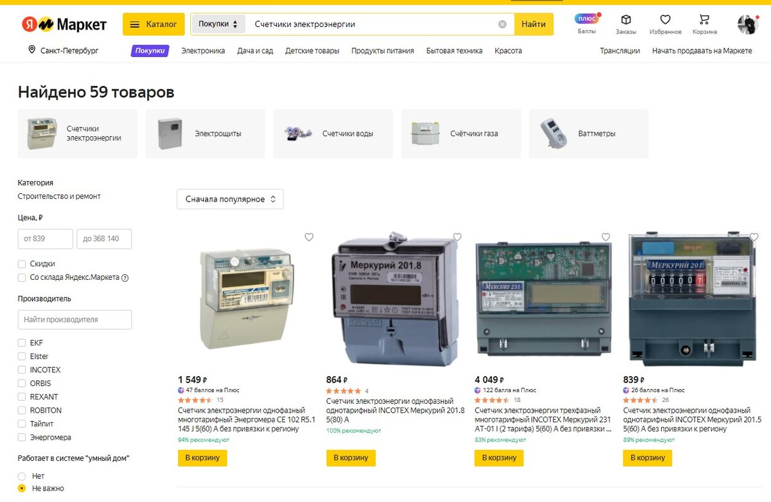Image resolution: width=771 pixels, height=502 pixels.
Task: Open the user profile avatar
Action: (748, 24)
